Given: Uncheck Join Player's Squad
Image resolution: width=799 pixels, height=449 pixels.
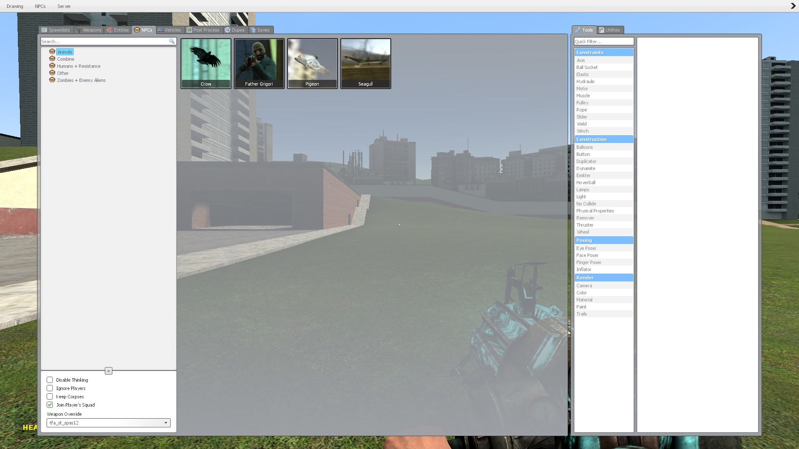Looking at the screenshot, I should [x=50, y=405].
